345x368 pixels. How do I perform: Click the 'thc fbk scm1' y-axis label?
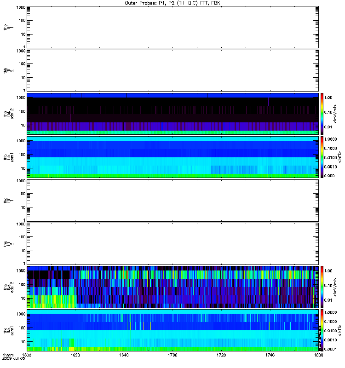(9, 330)
